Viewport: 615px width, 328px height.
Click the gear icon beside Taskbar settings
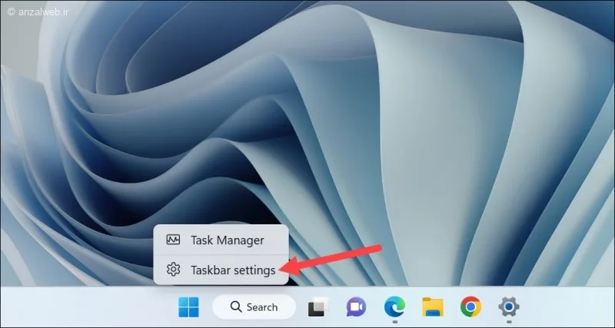173,270
